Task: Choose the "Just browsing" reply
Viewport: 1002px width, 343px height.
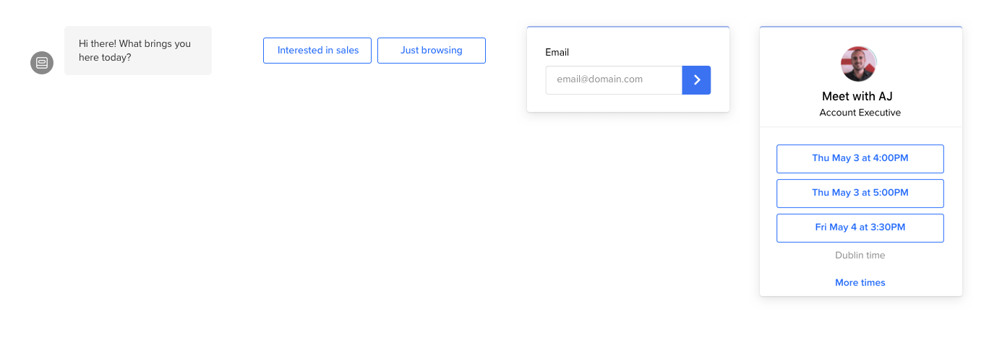Action: [432, 51]
